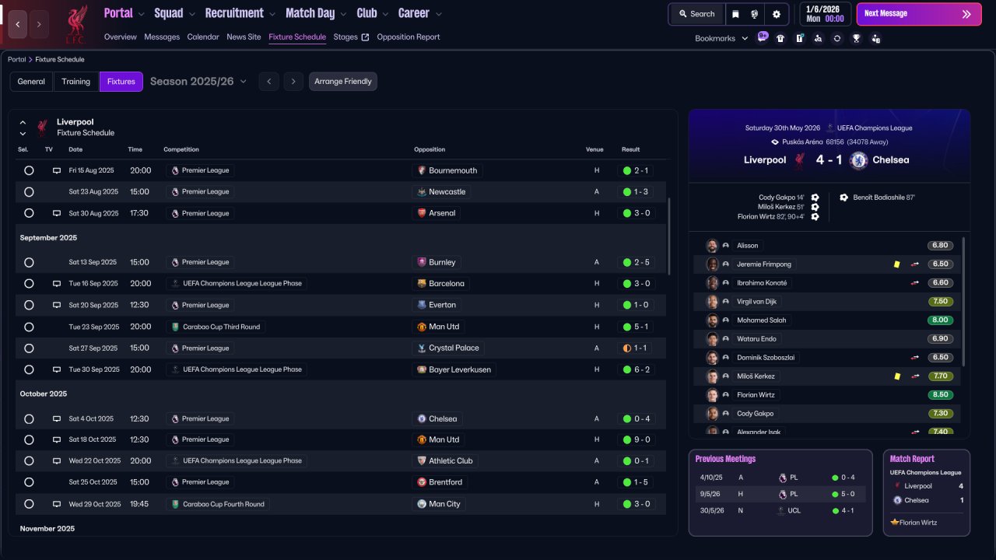Viewport: 996px width, 560px height.
Task: Expand the Squad menu dropdown arrow
Action: pos(191,14)
